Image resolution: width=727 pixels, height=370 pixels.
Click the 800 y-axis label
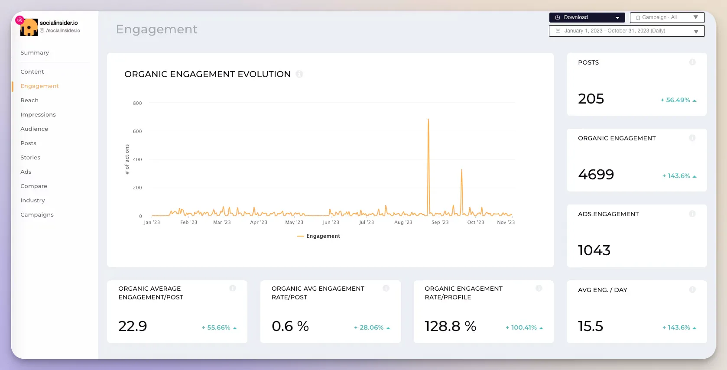pyautogui.click(x=137, y=103)
